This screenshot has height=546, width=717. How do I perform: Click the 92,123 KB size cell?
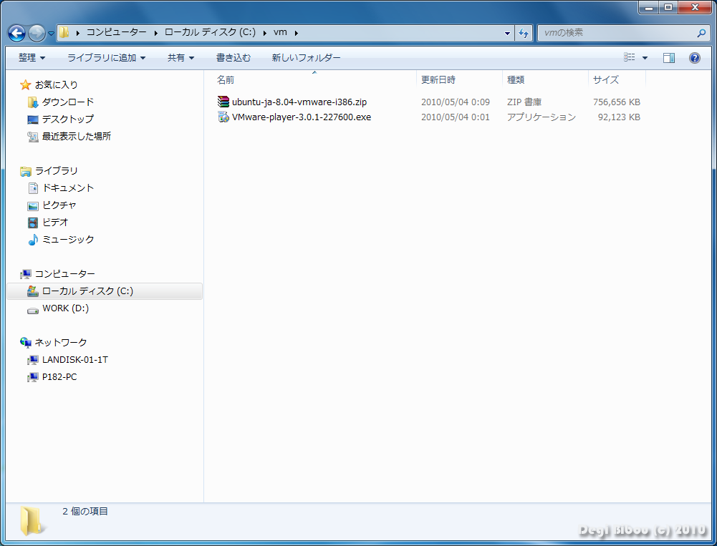tap(619, 117)
